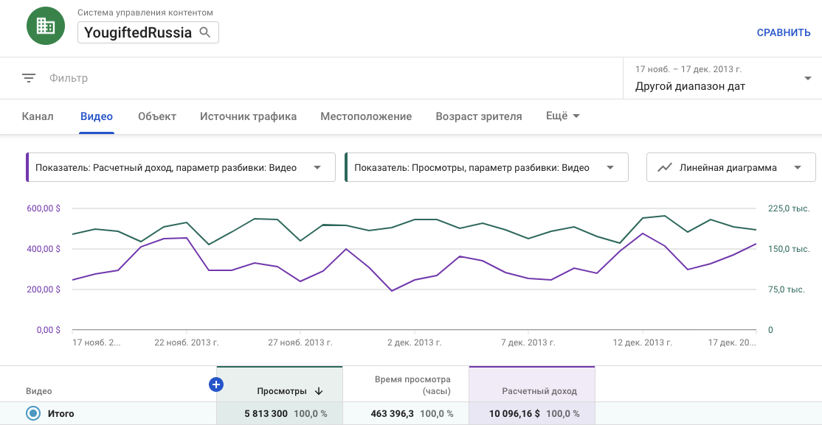Switch to the Объект tab
The width and height of the screenshot is (822, 425).
click(x=156, y=116)
